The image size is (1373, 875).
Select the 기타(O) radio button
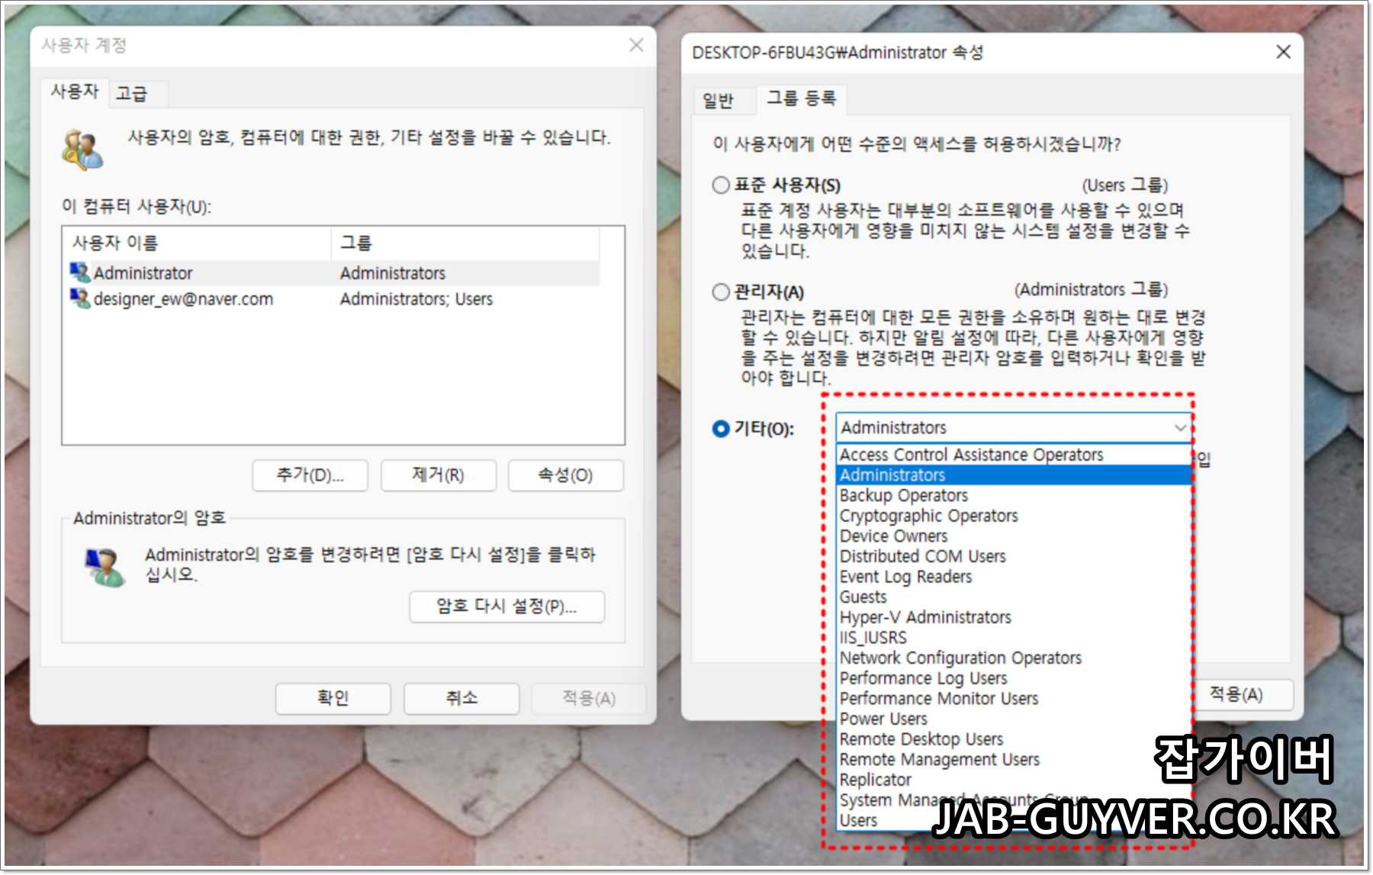point(719,427)
